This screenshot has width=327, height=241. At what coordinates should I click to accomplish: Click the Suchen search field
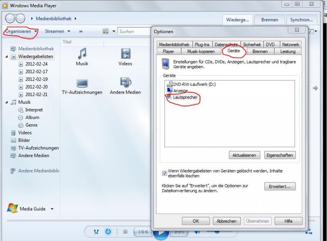tap(134, 31)
